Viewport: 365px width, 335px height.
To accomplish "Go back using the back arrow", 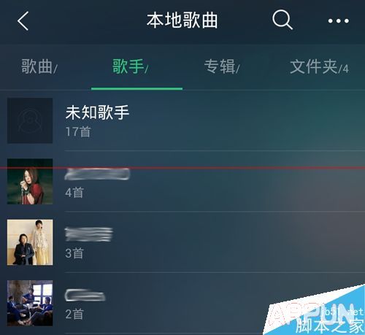I will (23, 21).
